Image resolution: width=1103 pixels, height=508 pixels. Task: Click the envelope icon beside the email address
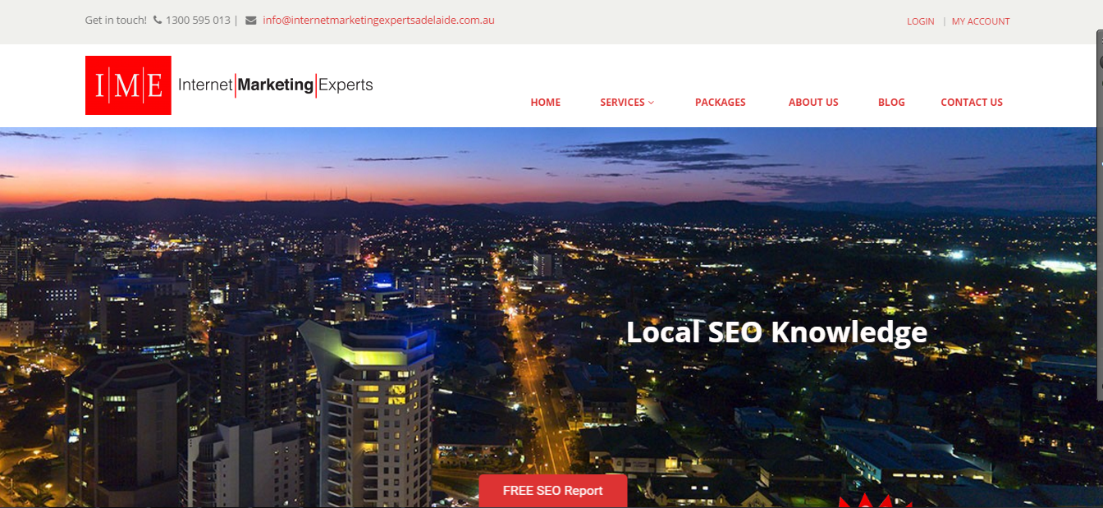249,20
